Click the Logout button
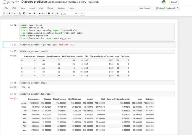192x135 pixels. point(174,2)
